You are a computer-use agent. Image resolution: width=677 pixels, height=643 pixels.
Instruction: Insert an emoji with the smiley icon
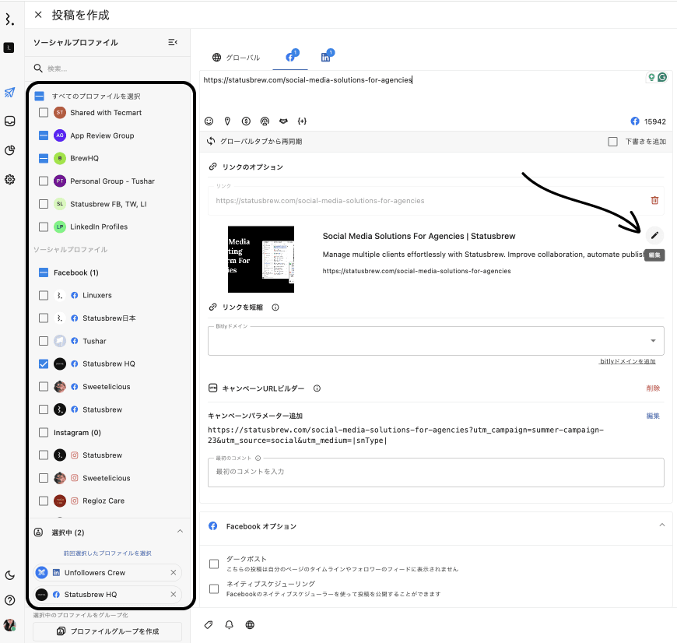209,121
